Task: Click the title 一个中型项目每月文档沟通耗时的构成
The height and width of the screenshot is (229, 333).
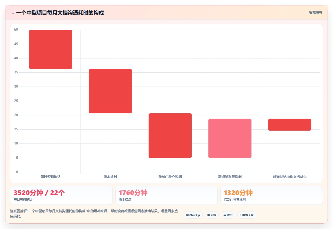Action: click(x=60, y=13)
